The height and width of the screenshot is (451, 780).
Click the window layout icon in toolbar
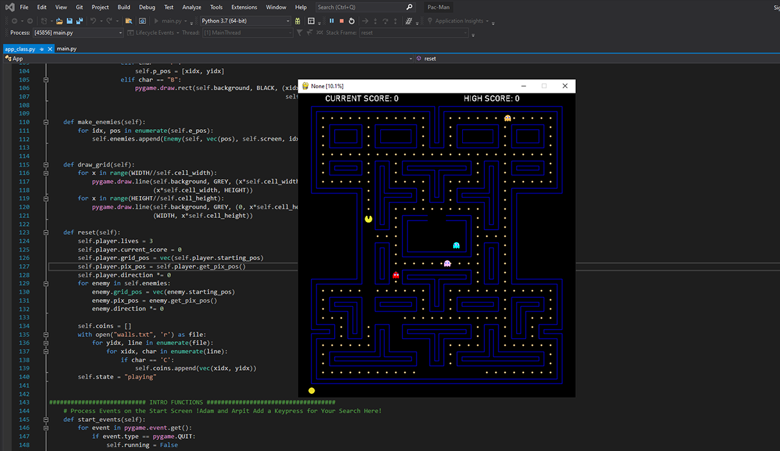pos(311,21)
